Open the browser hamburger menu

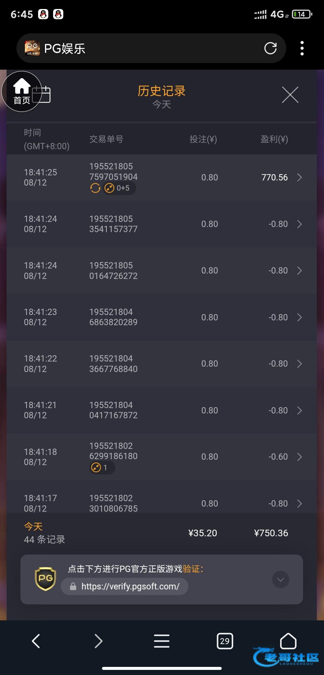pos(162,641)
